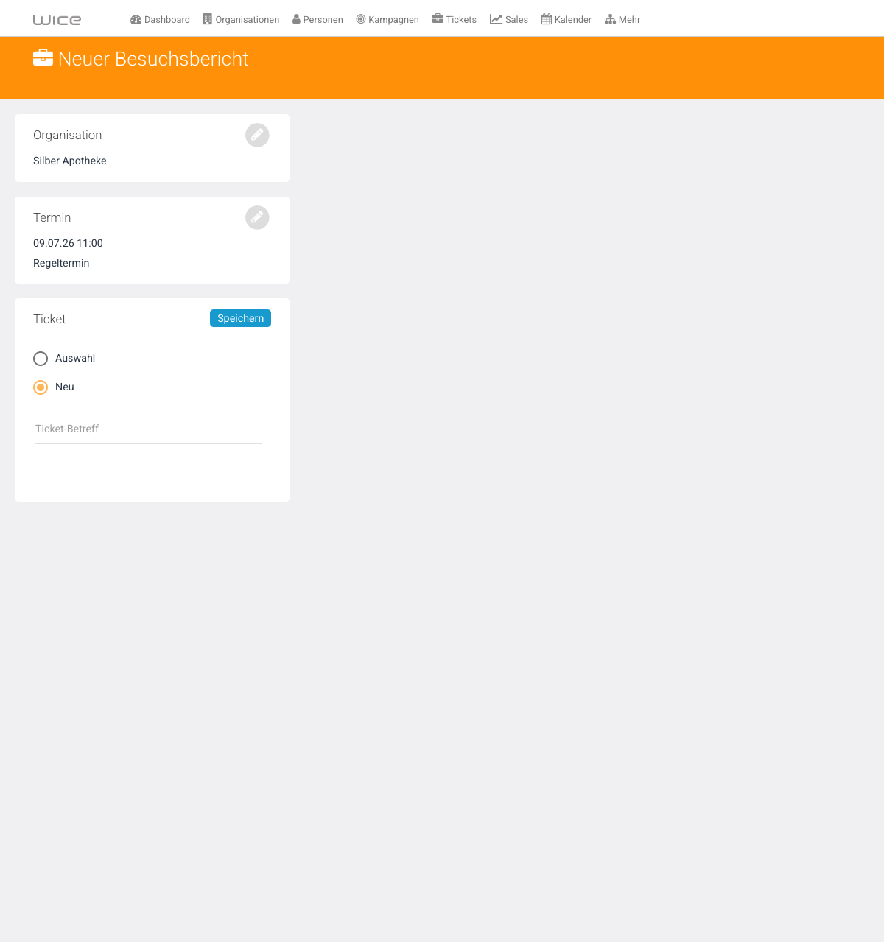884x942 pixels.
Task: Click the Wice logo
Action: (57, 20)
